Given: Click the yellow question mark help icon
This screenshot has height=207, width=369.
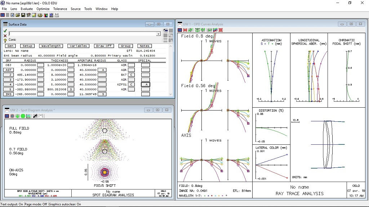Looking at the screenshot, I should (x=5, y=40).
